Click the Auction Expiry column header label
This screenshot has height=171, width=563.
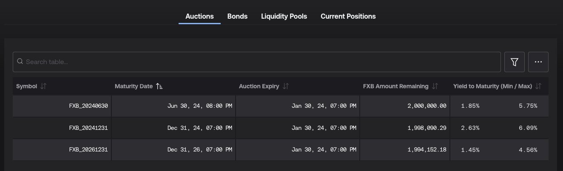(259, 86)
